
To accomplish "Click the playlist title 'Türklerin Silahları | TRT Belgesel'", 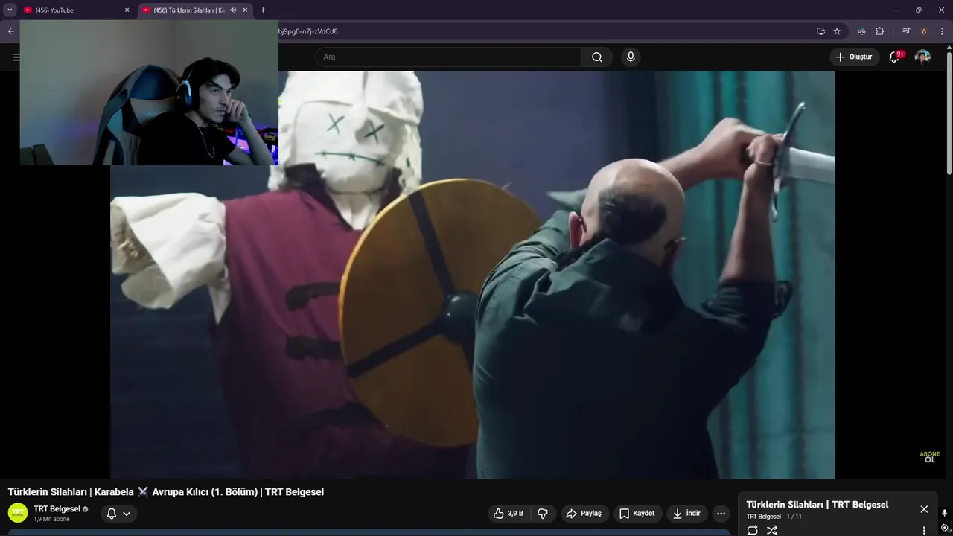I will click(x=817, y=505).
